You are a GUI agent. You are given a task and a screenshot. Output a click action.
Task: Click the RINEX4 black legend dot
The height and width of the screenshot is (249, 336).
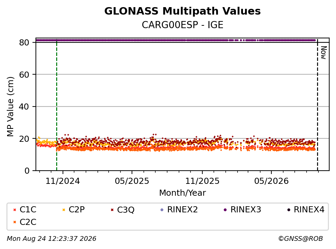289,210
